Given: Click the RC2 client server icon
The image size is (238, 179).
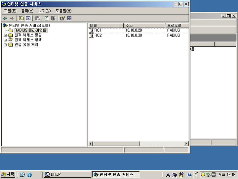Looking at the screenshot, I should pyautogui.click(x=92, y=35).
